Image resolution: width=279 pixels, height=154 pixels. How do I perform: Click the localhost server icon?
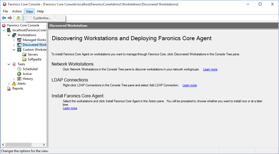point(9,30)
